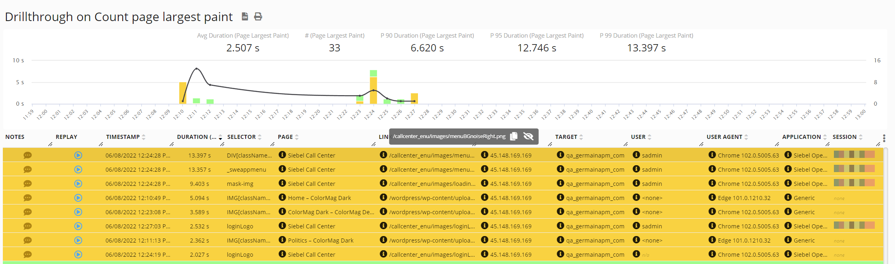The width and height of the screenshot is (895, 264).
Task: Show info for Home – ColorMag Dark page
Action: [x=282, y=198]
